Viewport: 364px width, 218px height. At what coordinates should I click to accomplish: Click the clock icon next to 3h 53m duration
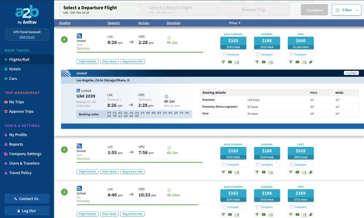[x=169, y=190]
